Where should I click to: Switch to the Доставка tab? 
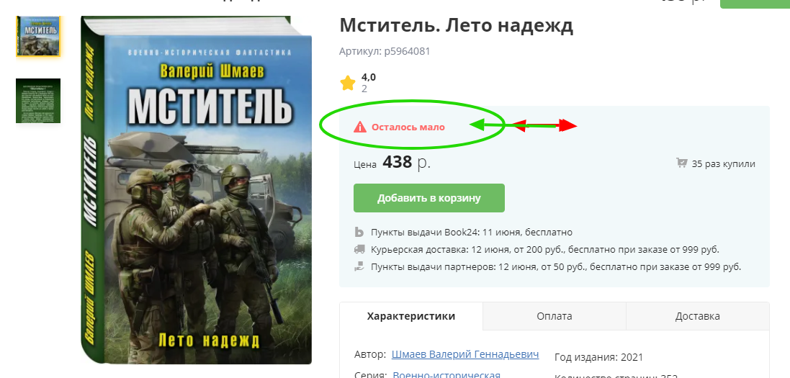coord(697,317)
